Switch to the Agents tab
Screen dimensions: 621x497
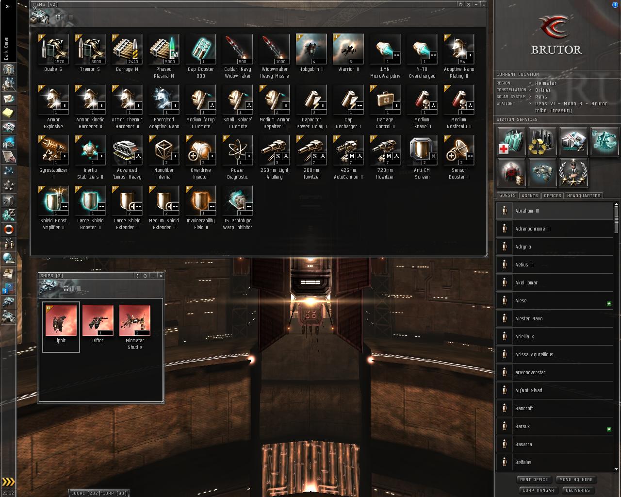tap(529, 196)
